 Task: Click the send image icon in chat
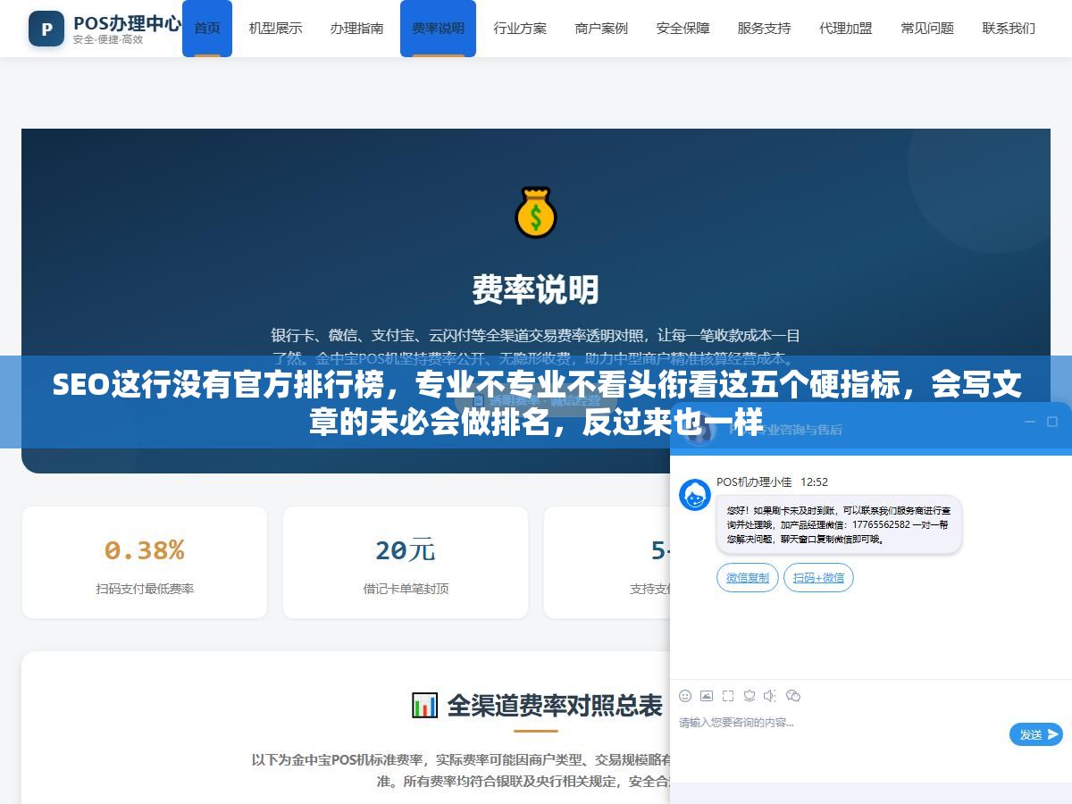(x=707, y=696)
